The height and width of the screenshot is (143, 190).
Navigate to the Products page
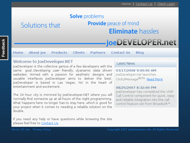pos(59,52)
